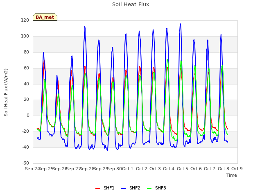Click the Sep 24 x-axis tick label
262x196 pixels.
(x=32, y=169)
